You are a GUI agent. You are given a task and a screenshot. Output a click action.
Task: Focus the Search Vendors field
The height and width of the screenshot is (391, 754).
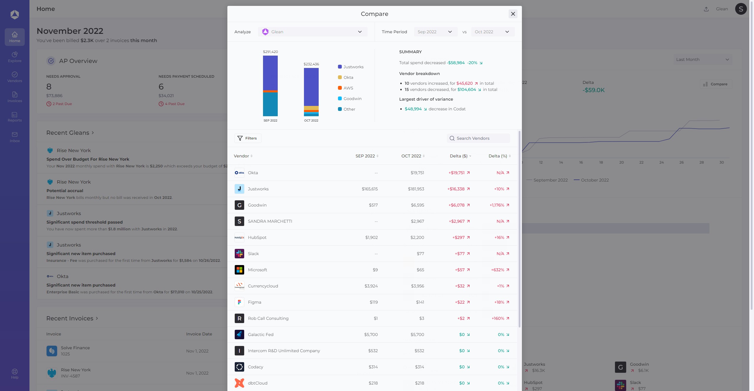(478, 138)
